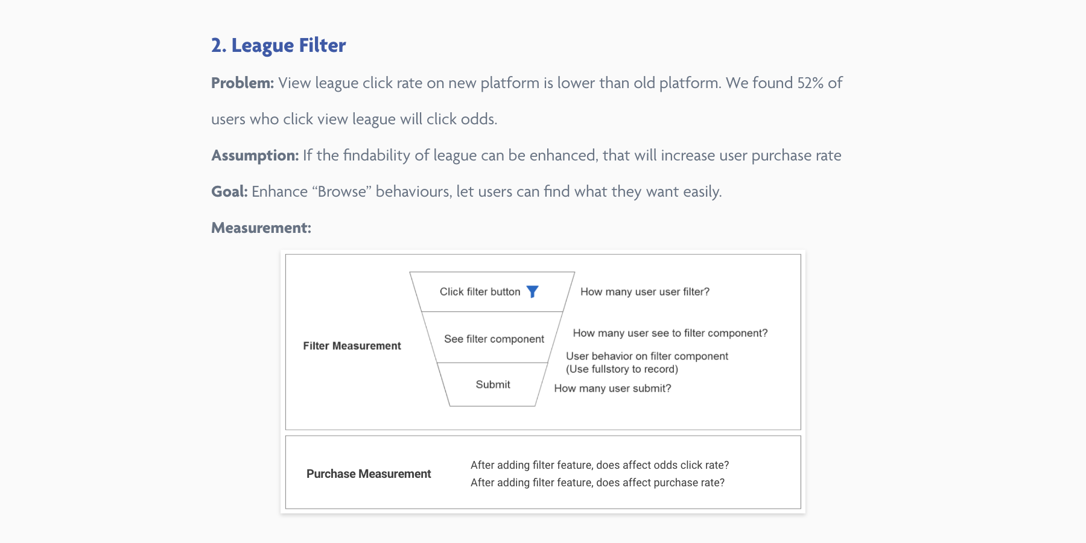Click the bold 'Goal:' label
Image resolution: width=1086 pixels, height=543 pixels.
[x=229, y=192]
